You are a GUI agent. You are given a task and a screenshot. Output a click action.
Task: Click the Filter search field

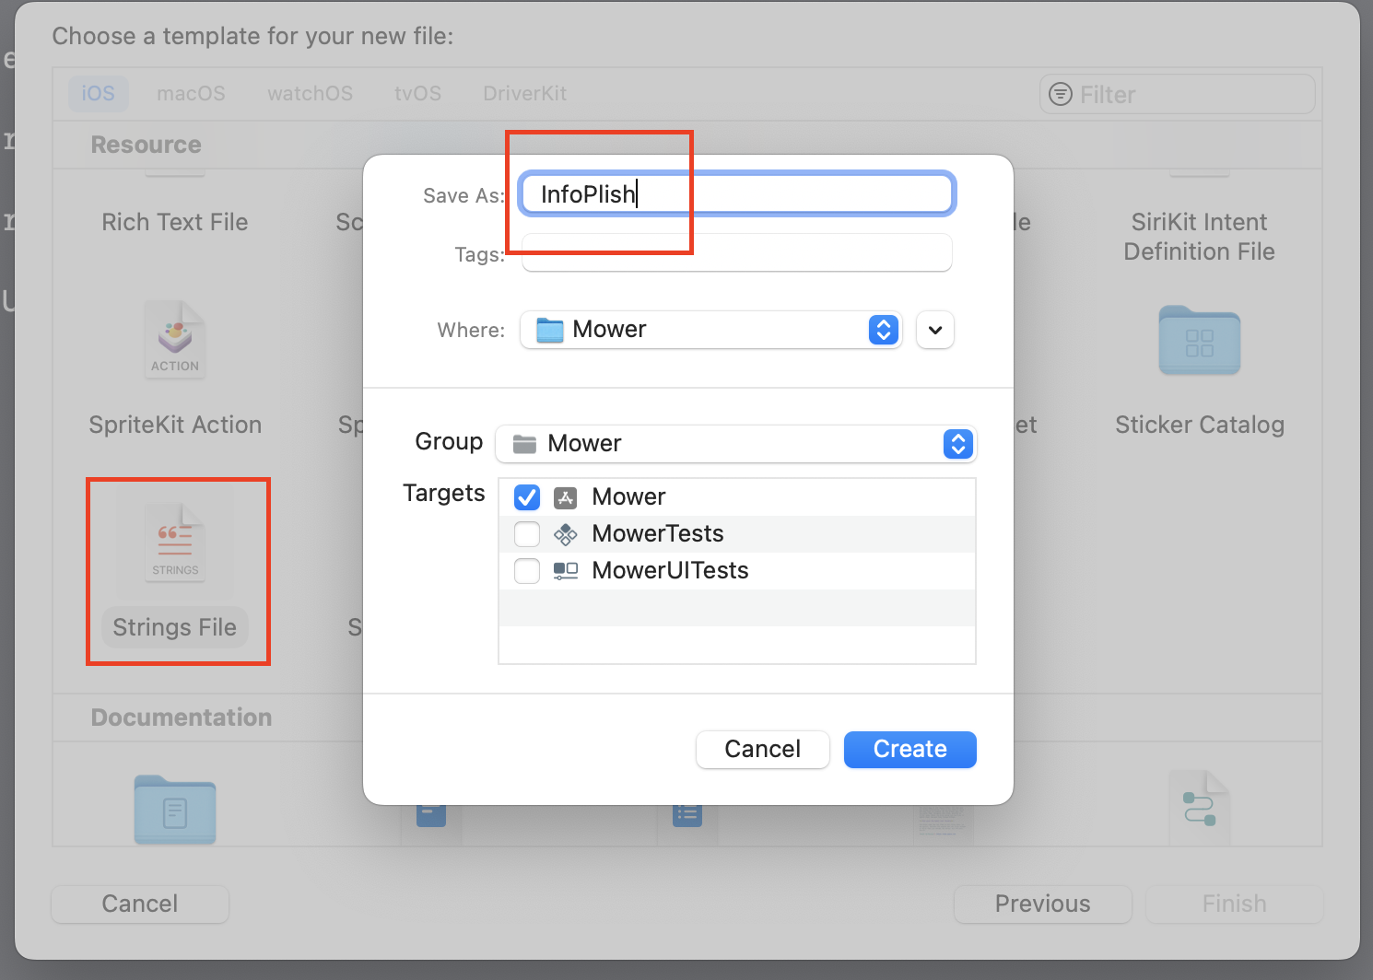(1178, 94)
